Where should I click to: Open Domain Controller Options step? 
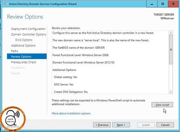coord(29,34)
